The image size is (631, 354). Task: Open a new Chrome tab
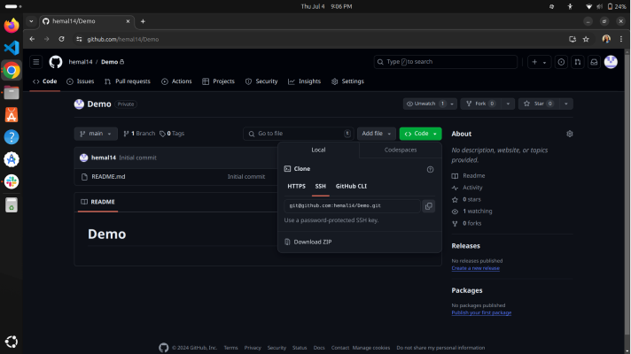point(143,21)
